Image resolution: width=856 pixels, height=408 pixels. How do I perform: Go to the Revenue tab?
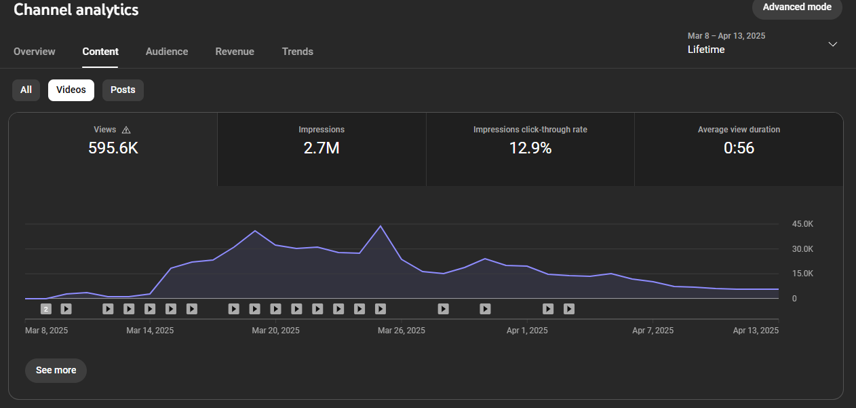[x=235, y=52]
